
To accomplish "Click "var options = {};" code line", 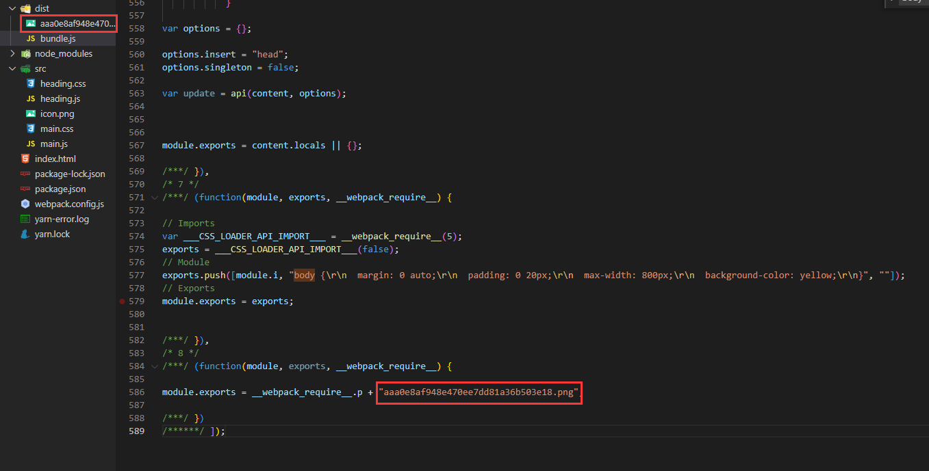I will [207, 29].
